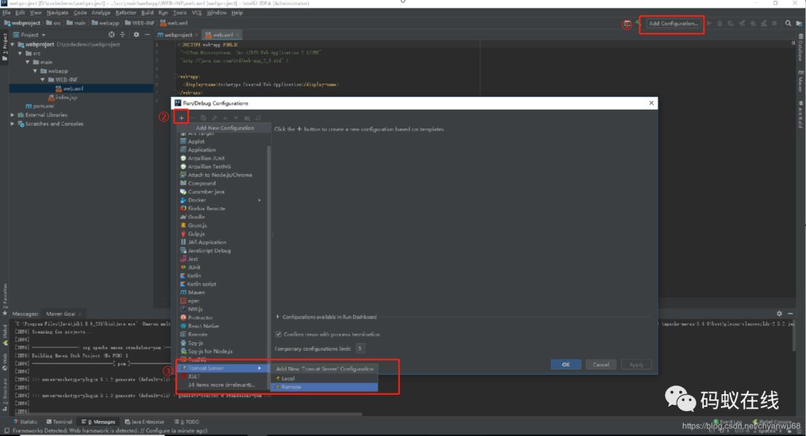
Task: Switch to the webproject editor tab
Action: click(x=178, y=35)
